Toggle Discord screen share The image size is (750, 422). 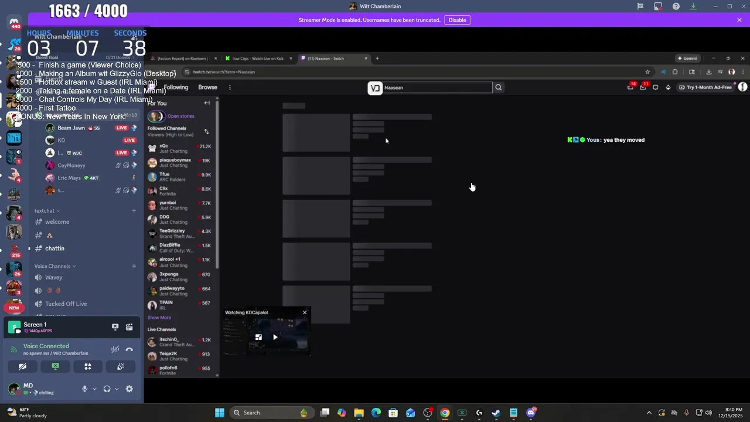pos(55,366)
